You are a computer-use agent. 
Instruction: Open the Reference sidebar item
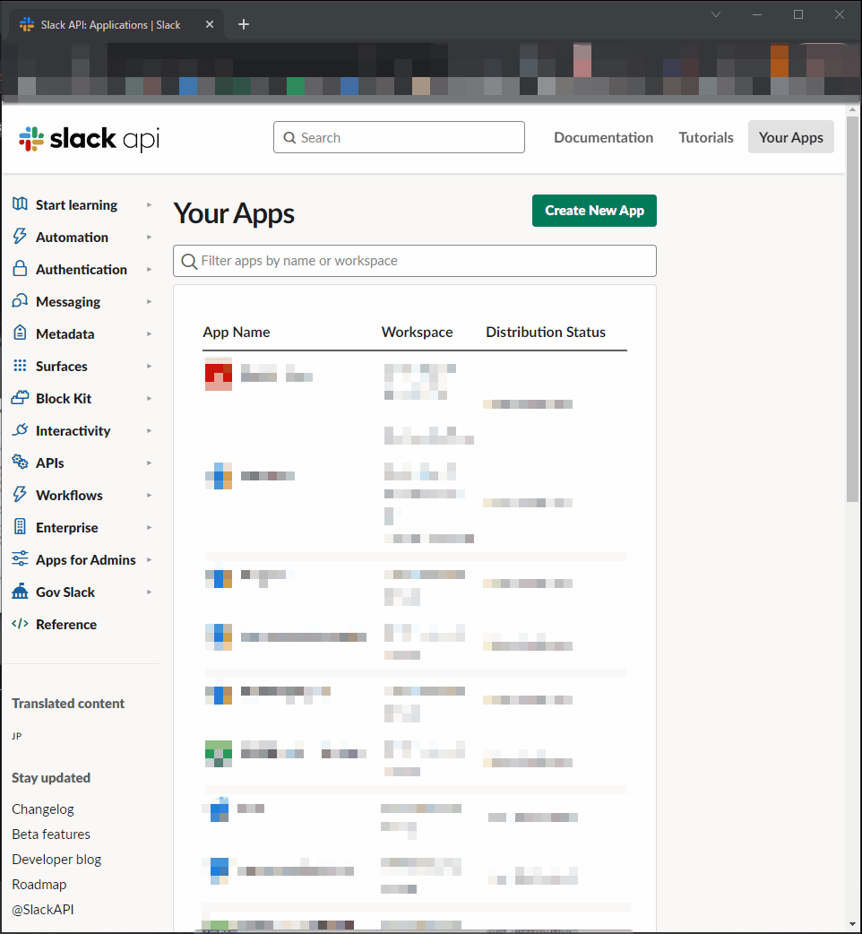tap(66, 624)
